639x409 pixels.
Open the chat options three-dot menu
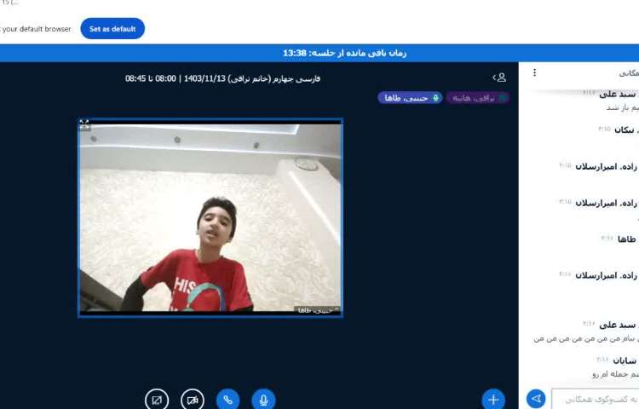[534, 72]
